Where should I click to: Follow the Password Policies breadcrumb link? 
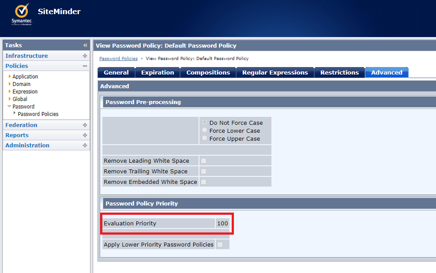[118, 58]
